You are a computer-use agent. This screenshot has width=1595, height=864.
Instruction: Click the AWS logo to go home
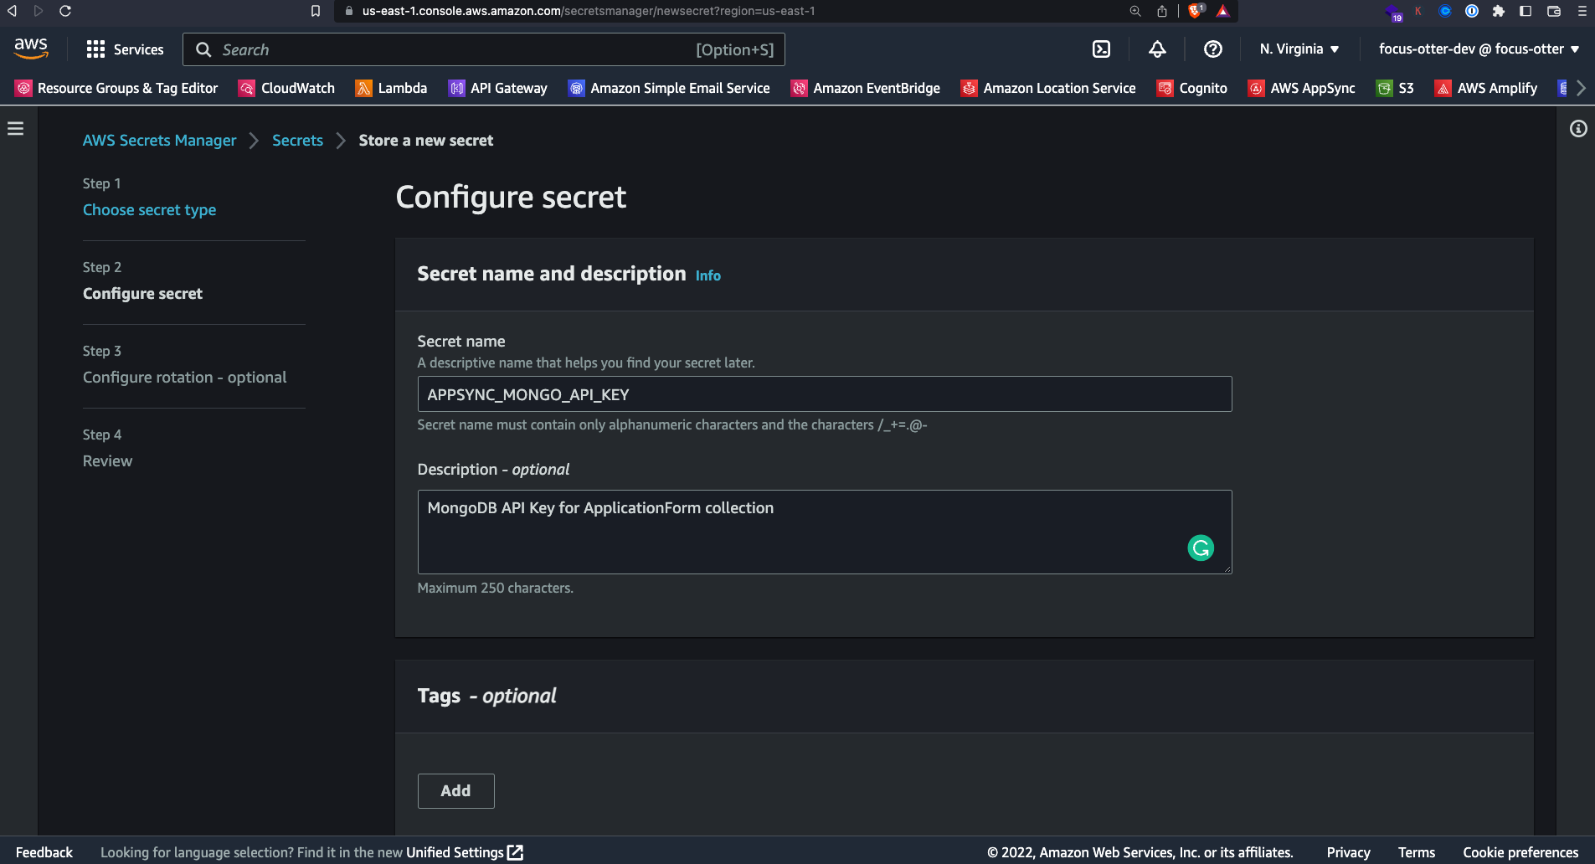coord(30,49)
